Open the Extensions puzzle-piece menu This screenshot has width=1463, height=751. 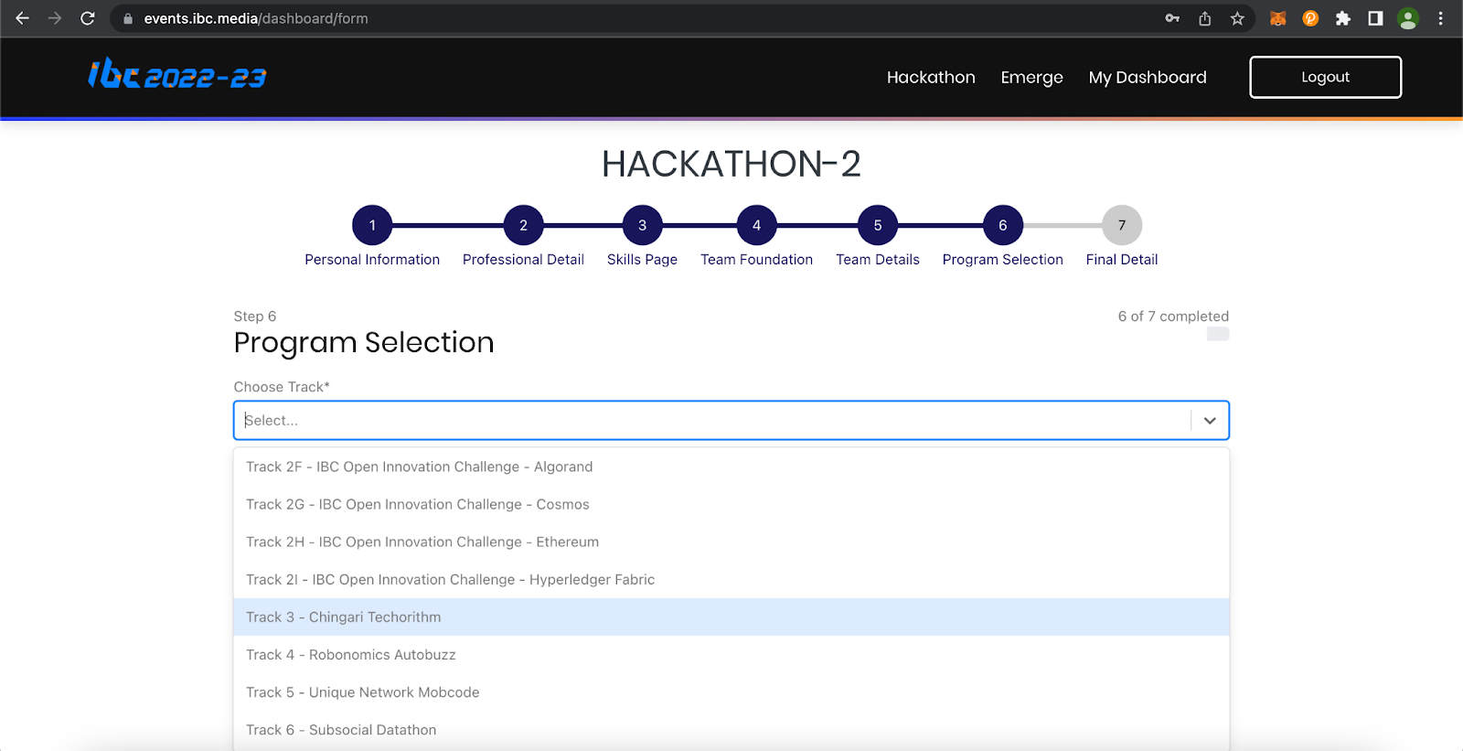(1342, 18)
